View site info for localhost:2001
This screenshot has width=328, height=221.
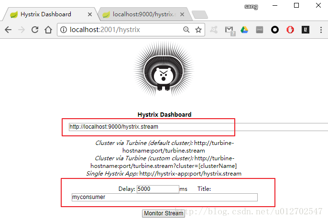(x=64, y=30)
